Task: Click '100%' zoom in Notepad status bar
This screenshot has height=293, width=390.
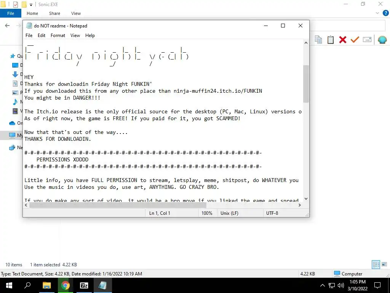Action: click(x=207, y=213)
